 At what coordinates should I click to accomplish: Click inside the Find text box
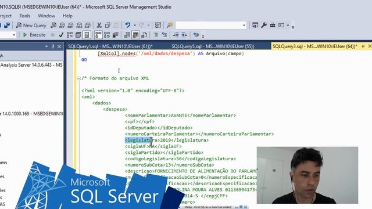pyautogui.click(x=209, y=26)
